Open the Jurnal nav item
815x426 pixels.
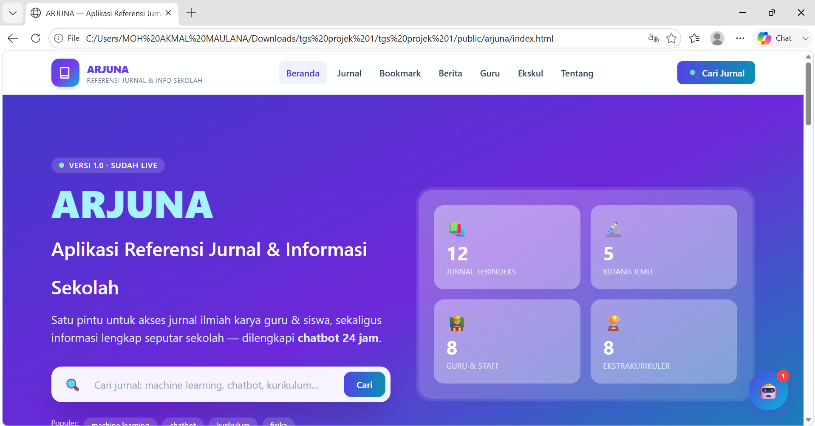click(349, 73)
